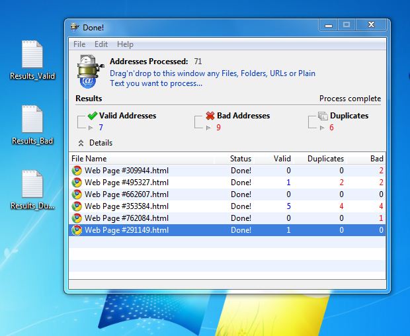Click arrow beside duplicates count 6

tap(322, 128)
